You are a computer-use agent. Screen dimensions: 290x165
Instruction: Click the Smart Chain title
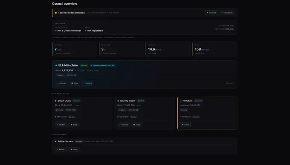point(64,101)
